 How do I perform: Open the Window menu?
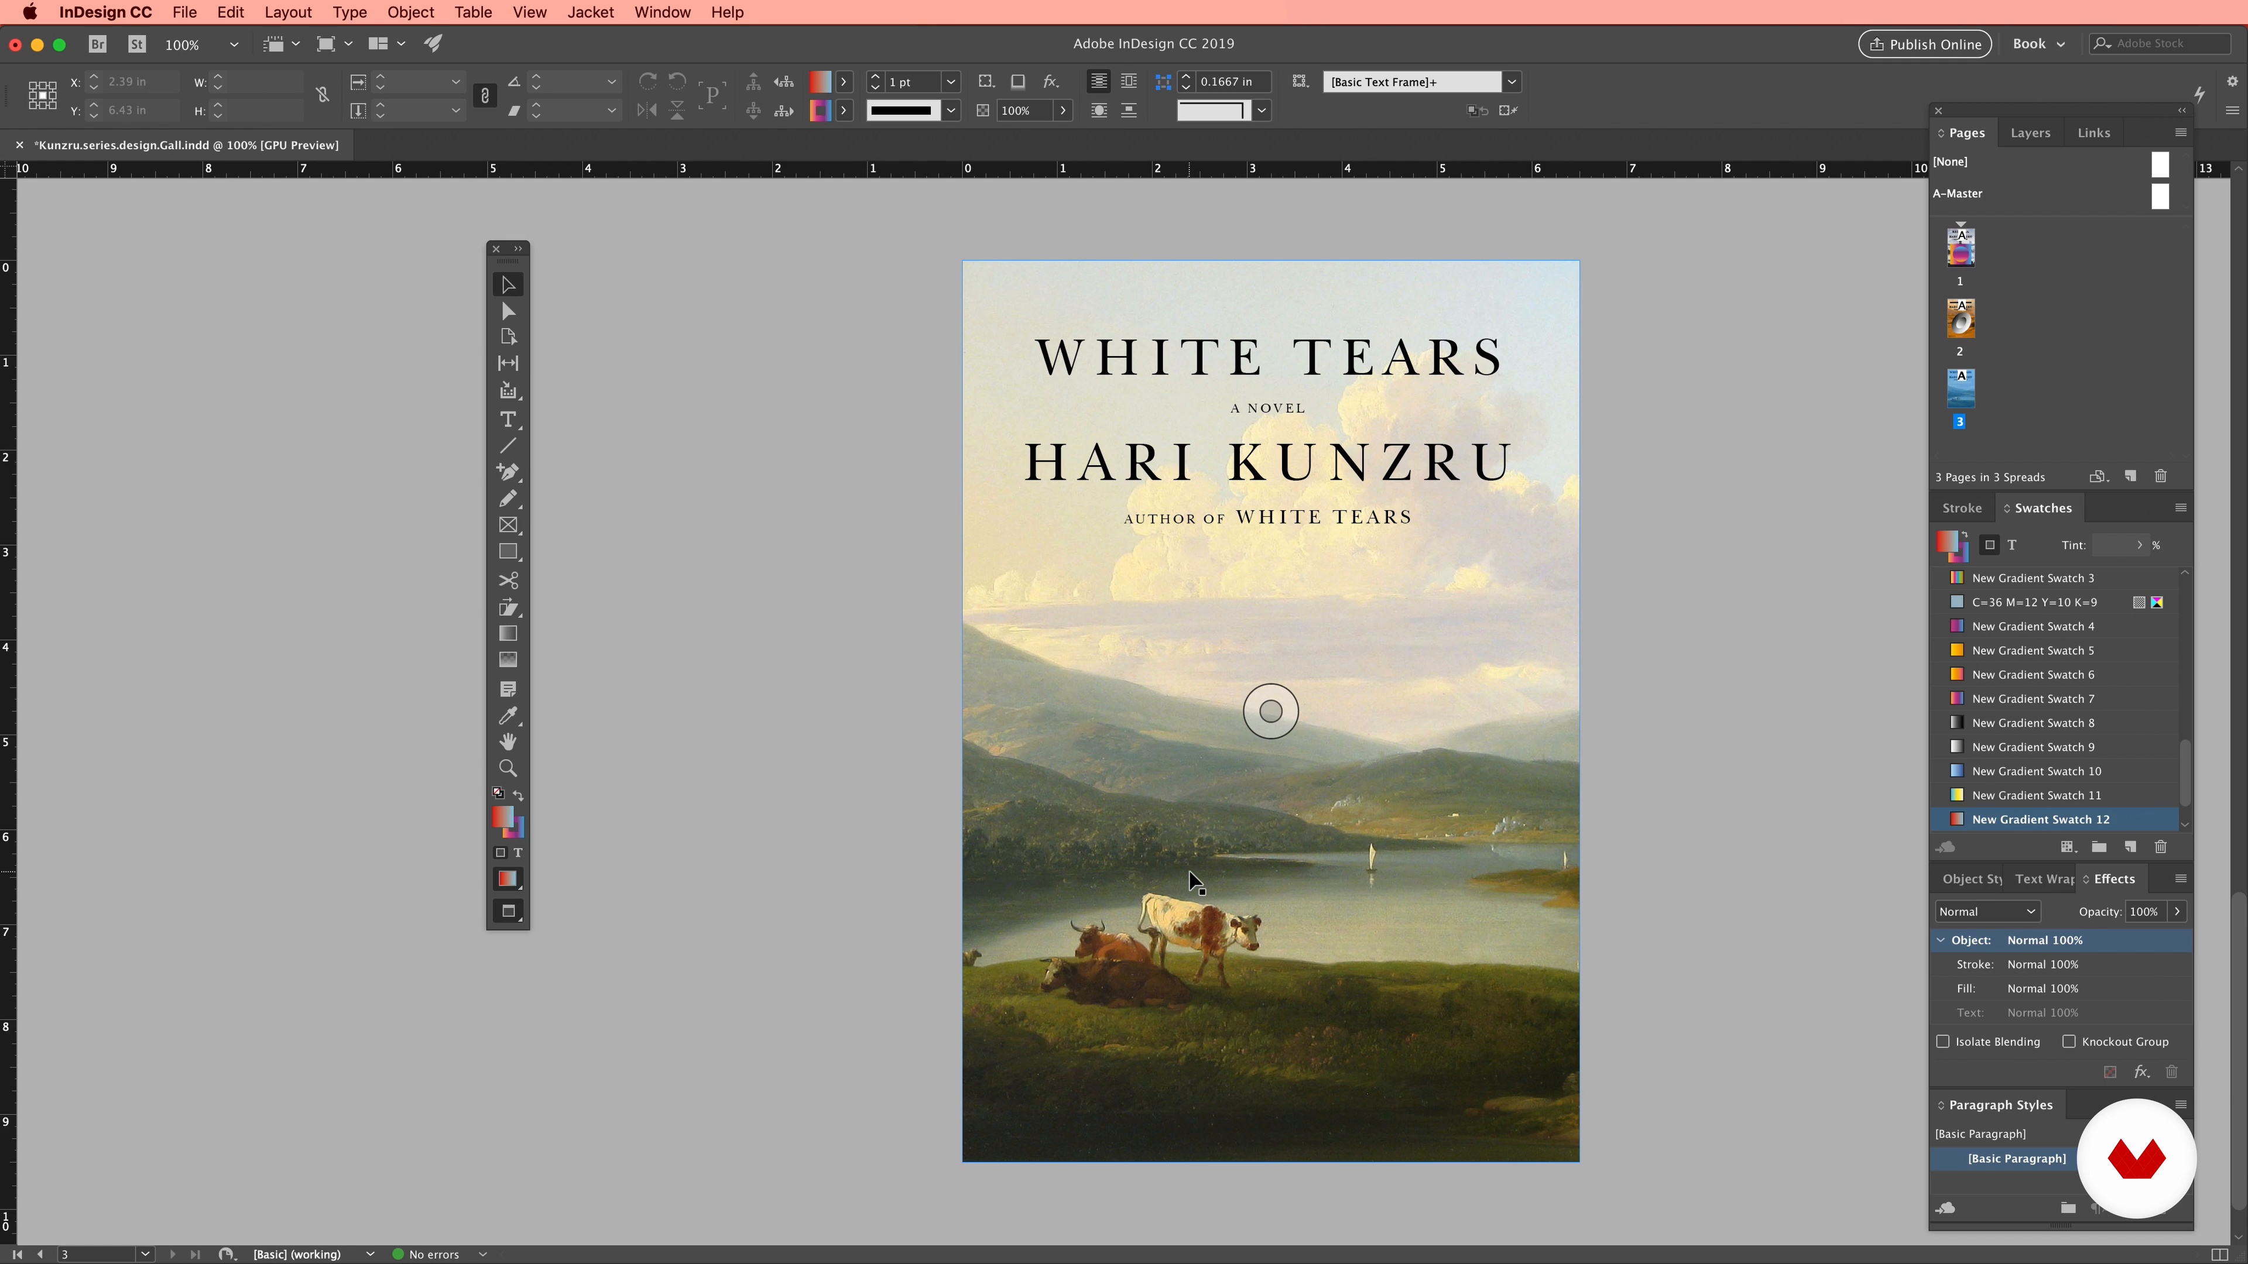tap(662, 12)
